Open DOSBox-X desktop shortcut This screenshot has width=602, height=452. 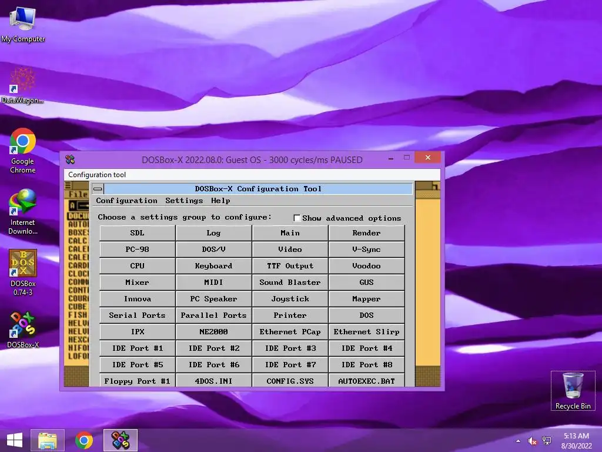23,330
